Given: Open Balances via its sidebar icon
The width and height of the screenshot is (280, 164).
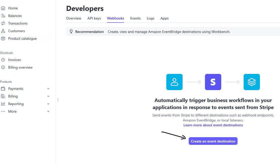Looking at the screenshot, I should (x=3, y=16).
